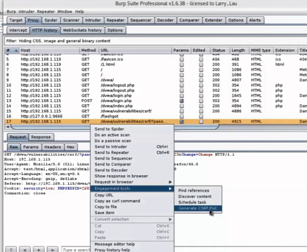
Task: Switch to the Sequencer tab
Action: coord(141,20)
